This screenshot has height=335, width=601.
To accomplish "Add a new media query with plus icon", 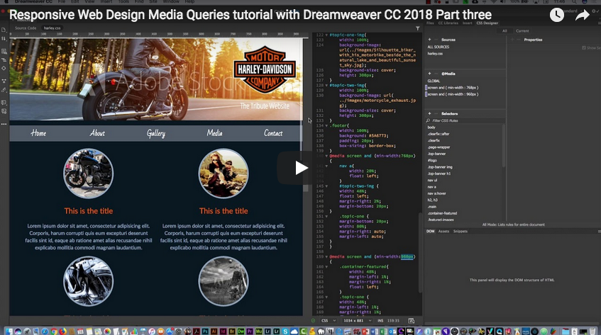I will pos(429,73).
